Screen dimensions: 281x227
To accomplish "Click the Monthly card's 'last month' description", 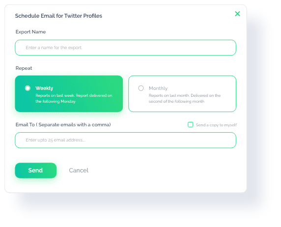I will (x=185, y=98).
